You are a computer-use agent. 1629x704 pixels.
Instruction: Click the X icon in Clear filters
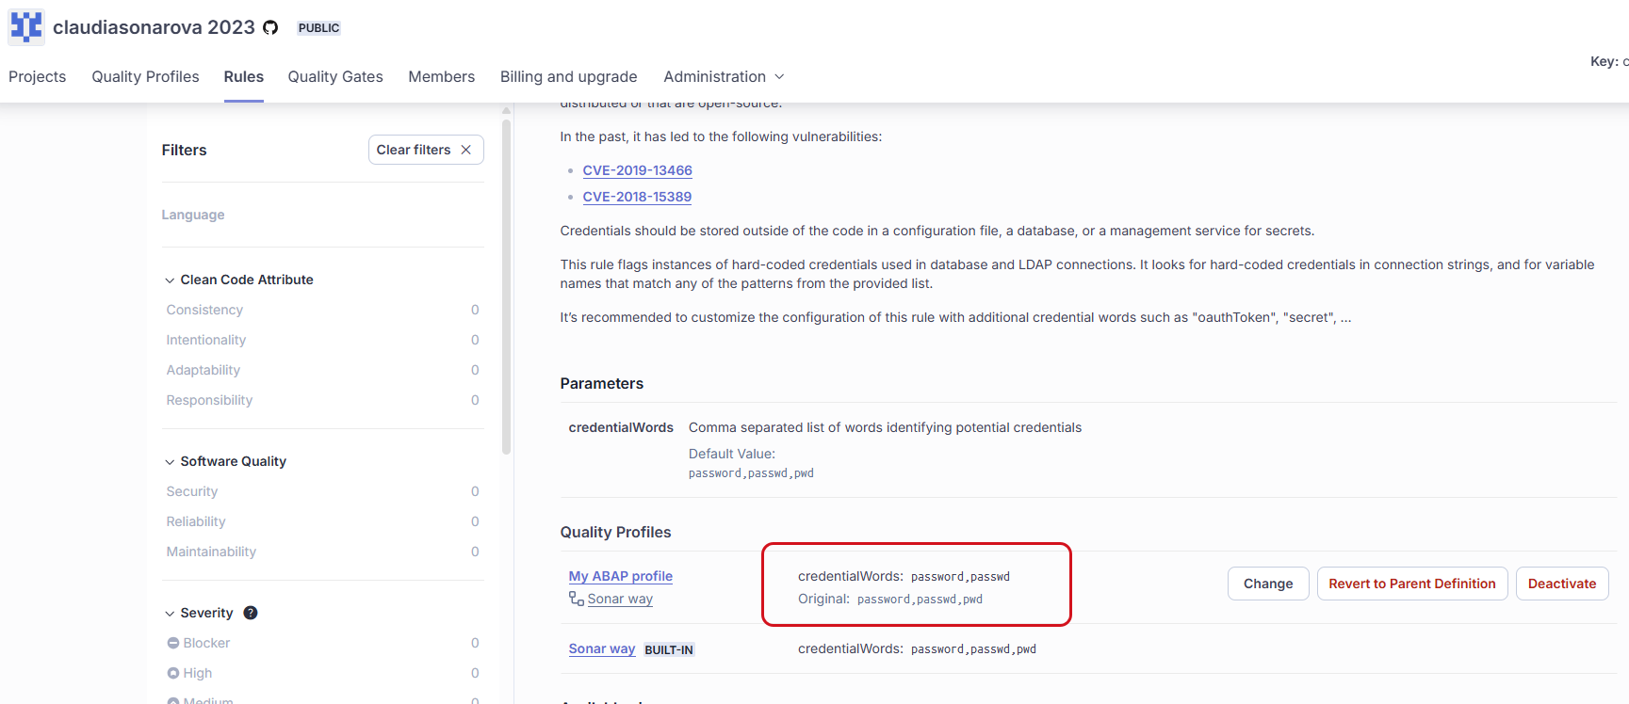coord(465,150)
